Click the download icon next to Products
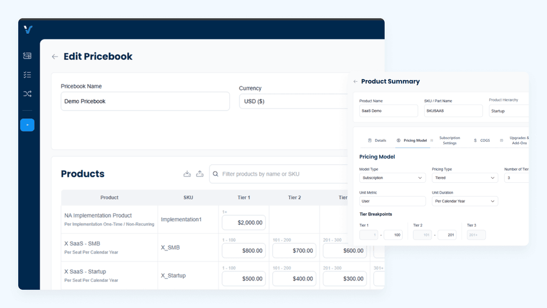The width and height of the screenshot is (547, 308). point(187,174)
